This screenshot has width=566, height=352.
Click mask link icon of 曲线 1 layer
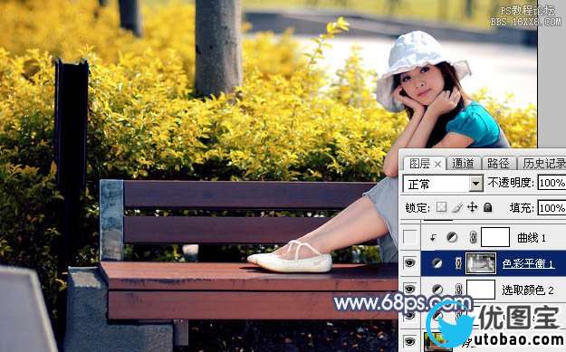[x=474, y=237]
